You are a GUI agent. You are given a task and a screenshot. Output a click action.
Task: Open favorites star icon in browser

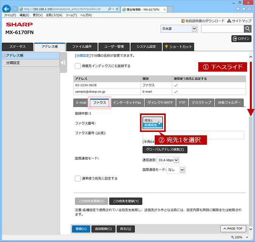point(244,9)
